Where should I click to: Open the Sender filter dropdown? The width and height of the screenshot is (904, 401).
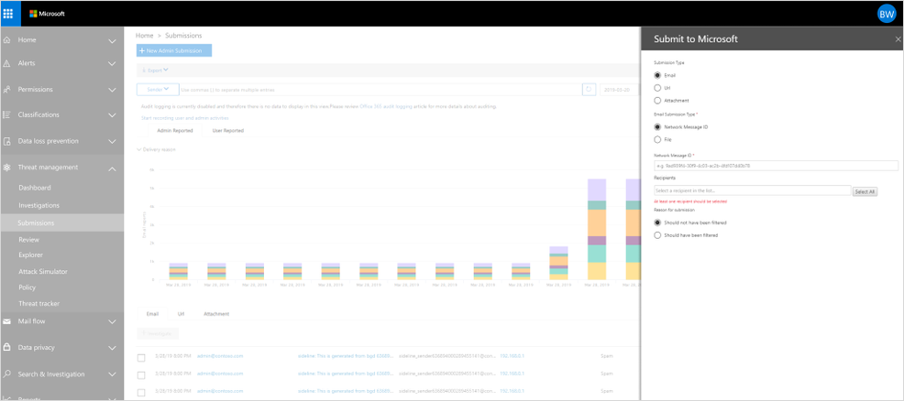[x=158, y=90]
